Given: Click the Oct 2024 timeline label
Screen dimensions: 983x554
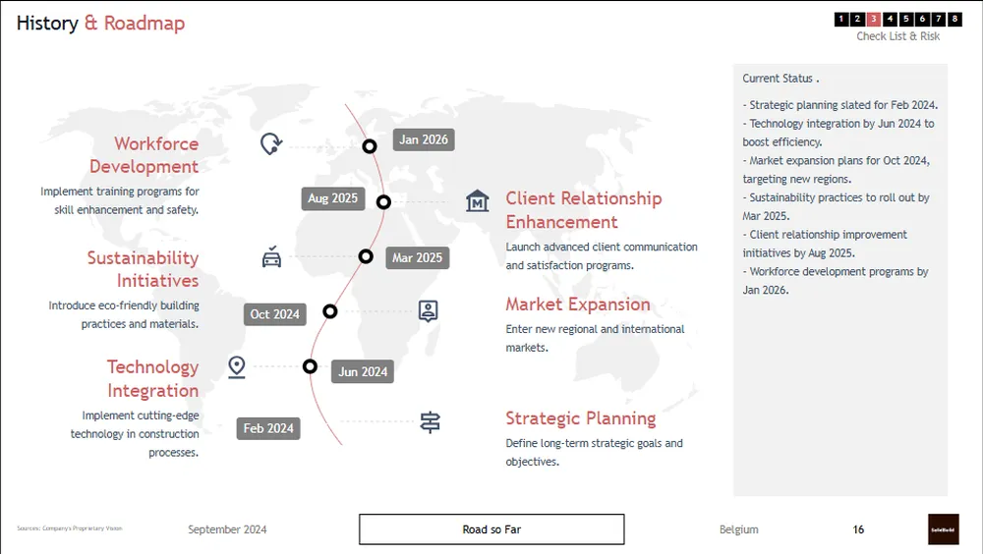Looking at the screenshot, I should [274, 314].
